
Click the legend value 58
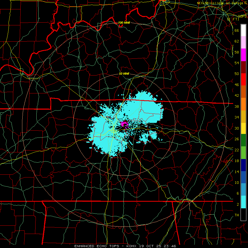click(x=237, y=52)
